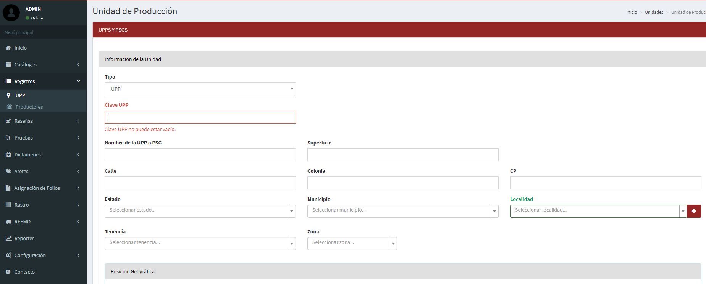Expand the Aretes menu chevron
This screenshot has height=284, width=706.
tap(78, 171)
